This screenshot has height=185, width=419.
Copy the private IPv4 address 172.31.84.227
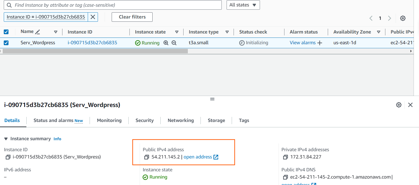286,157
